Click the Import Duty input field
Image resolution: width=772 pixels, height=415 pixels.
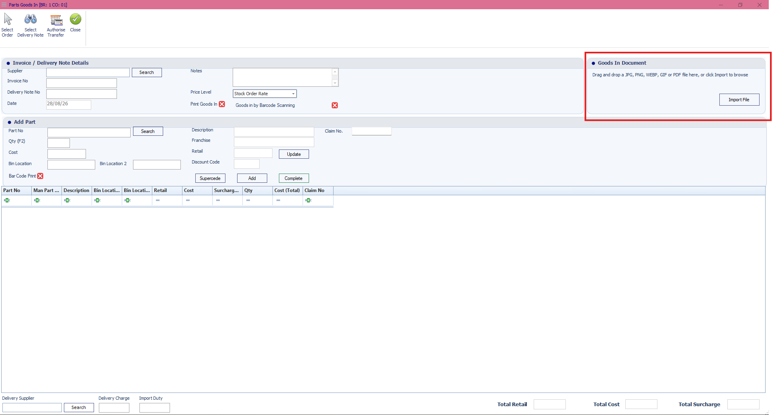pos(155,408)
